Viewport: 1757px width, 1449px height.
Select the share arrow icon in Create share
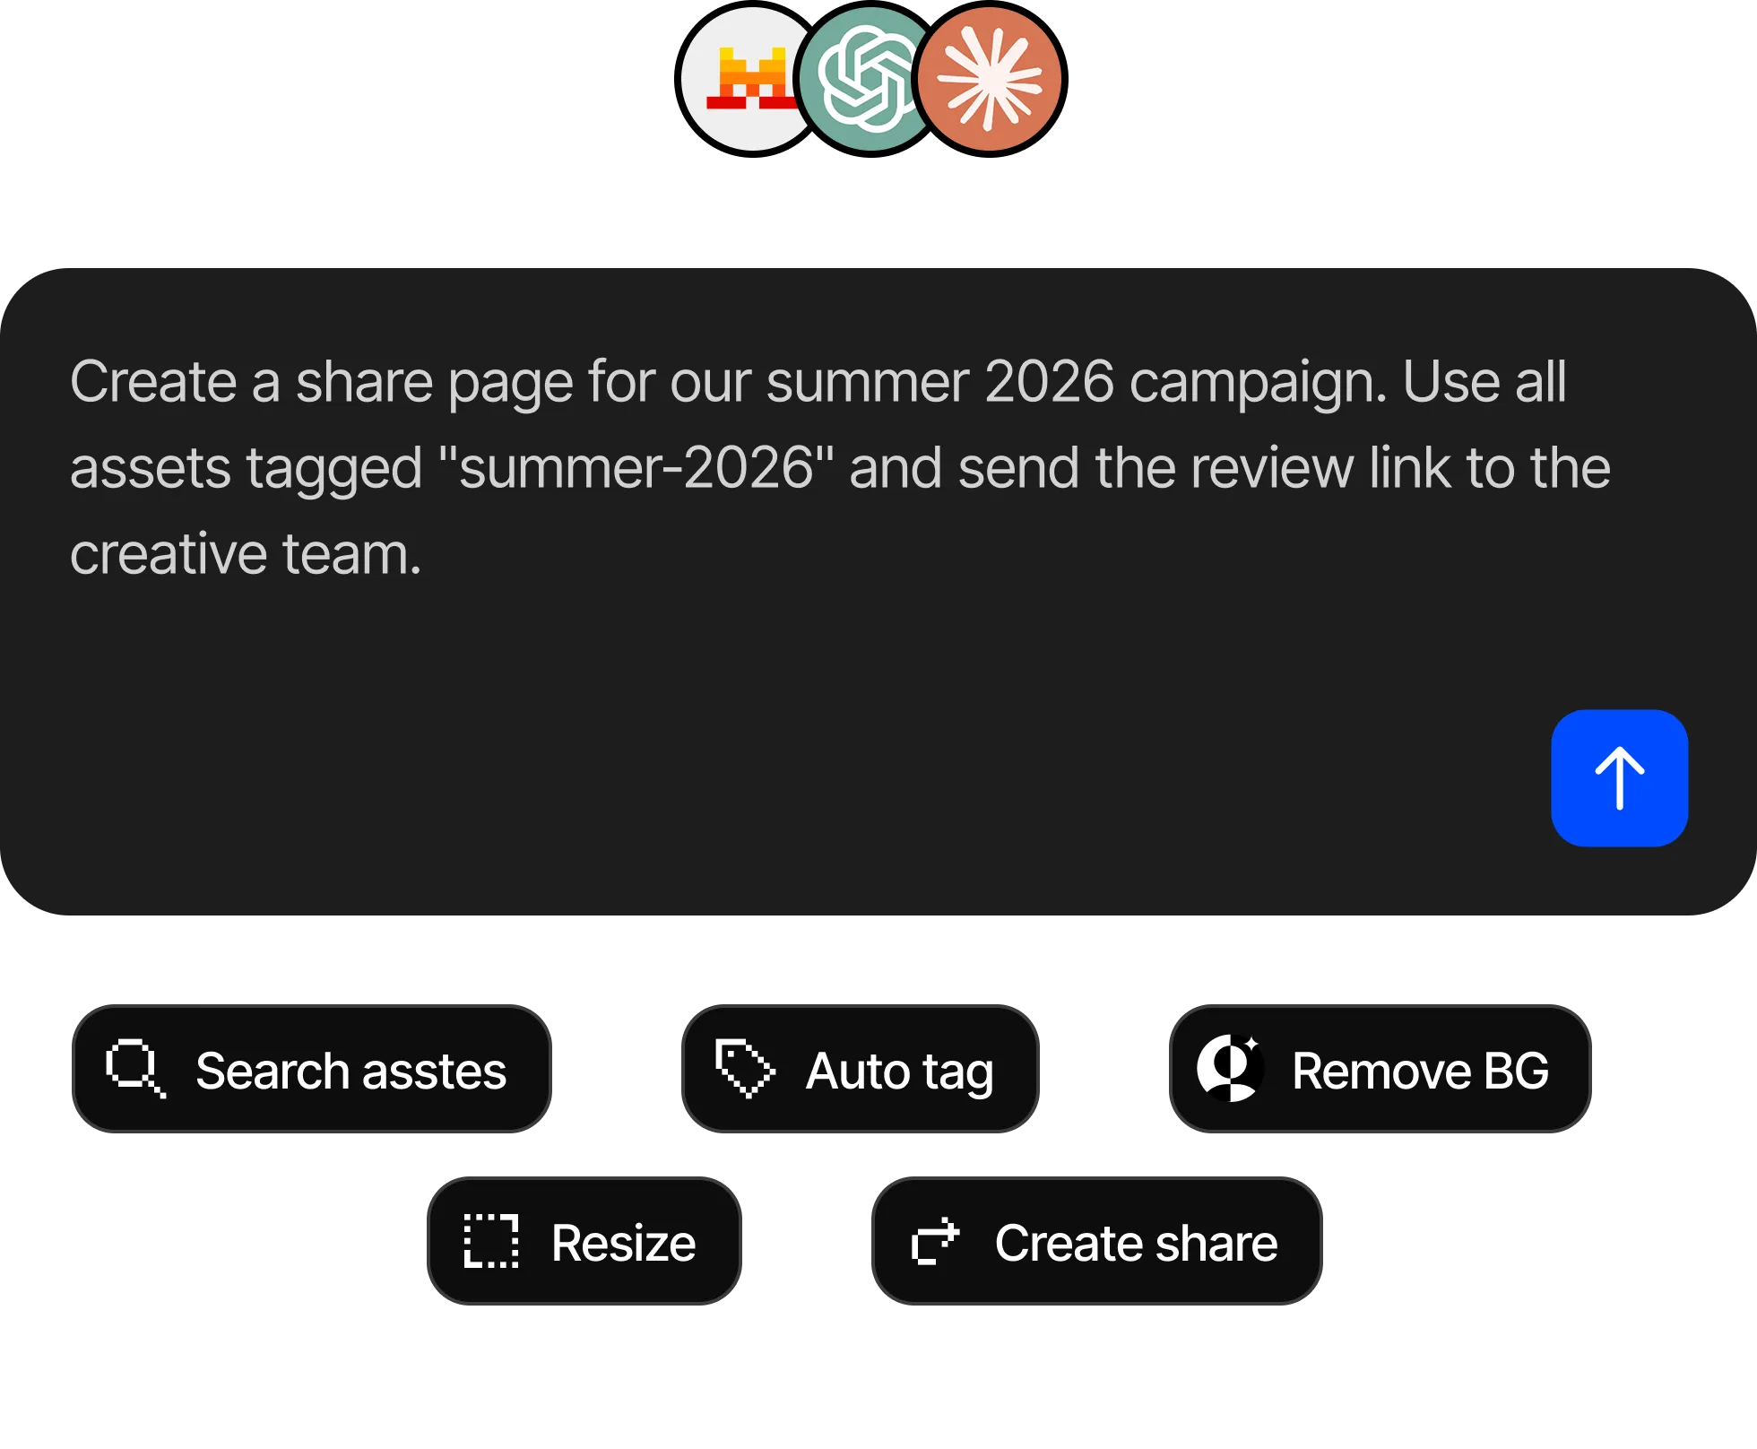point(933,1242)
